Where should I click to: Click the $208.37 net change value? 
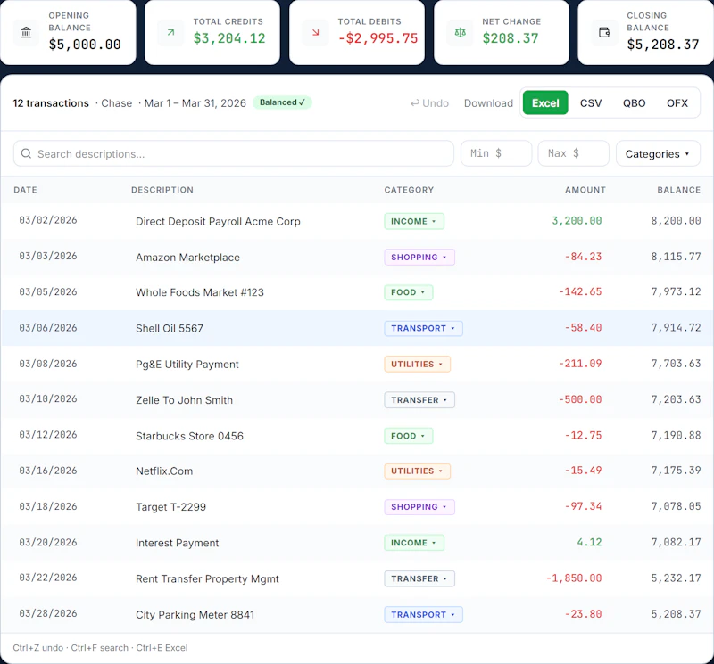[x=511, y=38]
